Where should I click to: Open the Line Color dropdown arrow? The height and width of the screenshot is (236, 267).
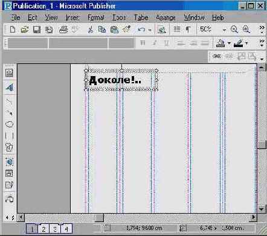[x=246, y=43]
